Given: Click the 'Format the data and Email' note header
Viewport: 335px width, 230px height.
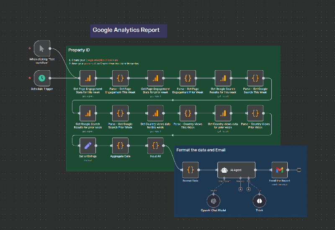Looking at the screenshot, I should (x=201, y=150).
